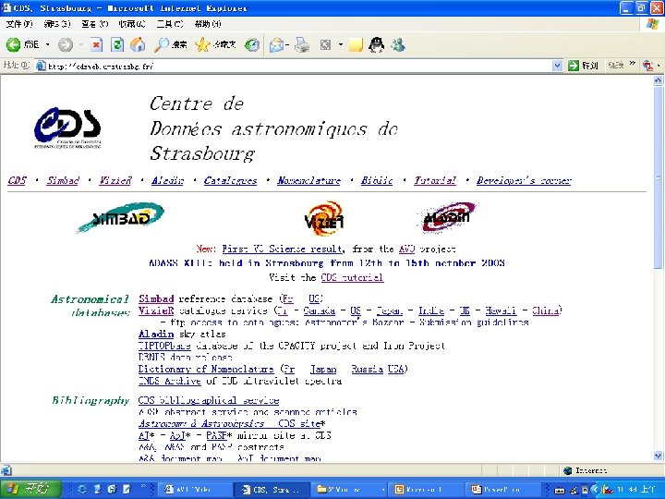Open the Messenger people icon
The height and width of the screenshot is (499, 665).
tap(398, 44)
